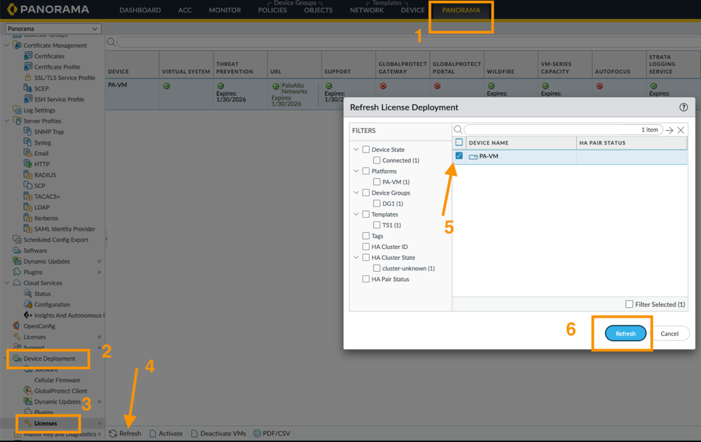
Task: Click the Activate icon in bottom toolbar
Action: point(153,434)
